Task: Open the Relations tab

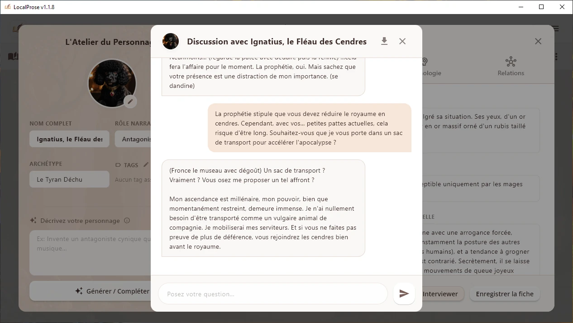Action: 511,66
